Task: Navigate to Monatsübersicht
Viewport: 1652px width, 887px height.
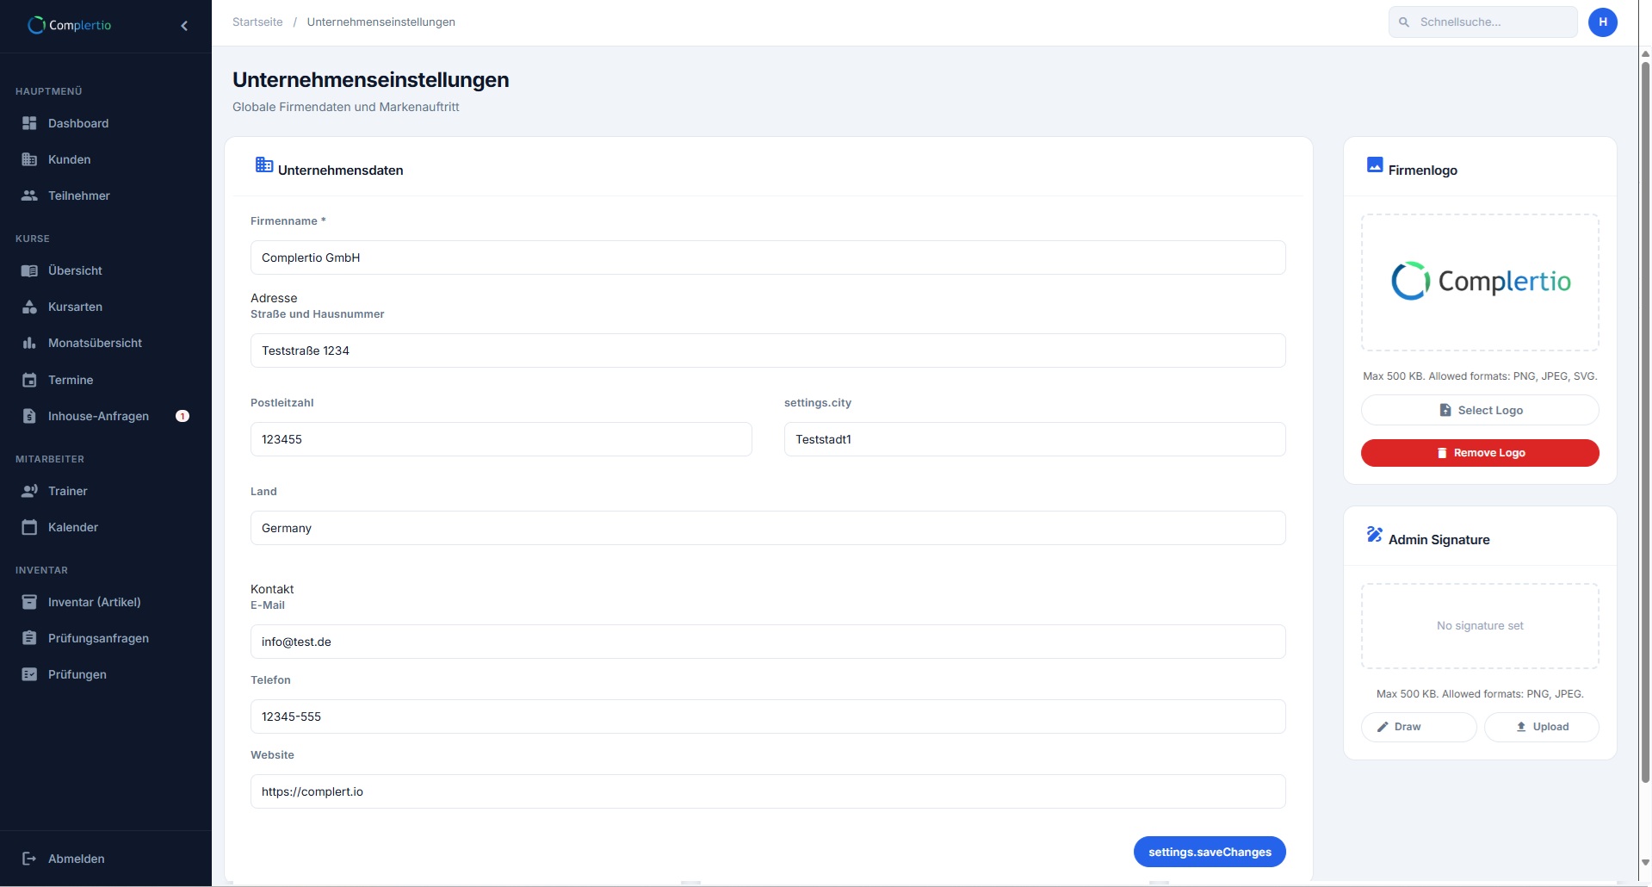Action: click(x=106, y=343)
